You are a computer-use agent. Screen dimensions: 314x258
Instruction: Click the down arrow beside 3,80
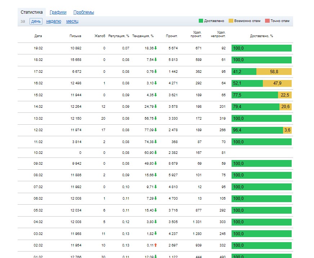[156, 222]
